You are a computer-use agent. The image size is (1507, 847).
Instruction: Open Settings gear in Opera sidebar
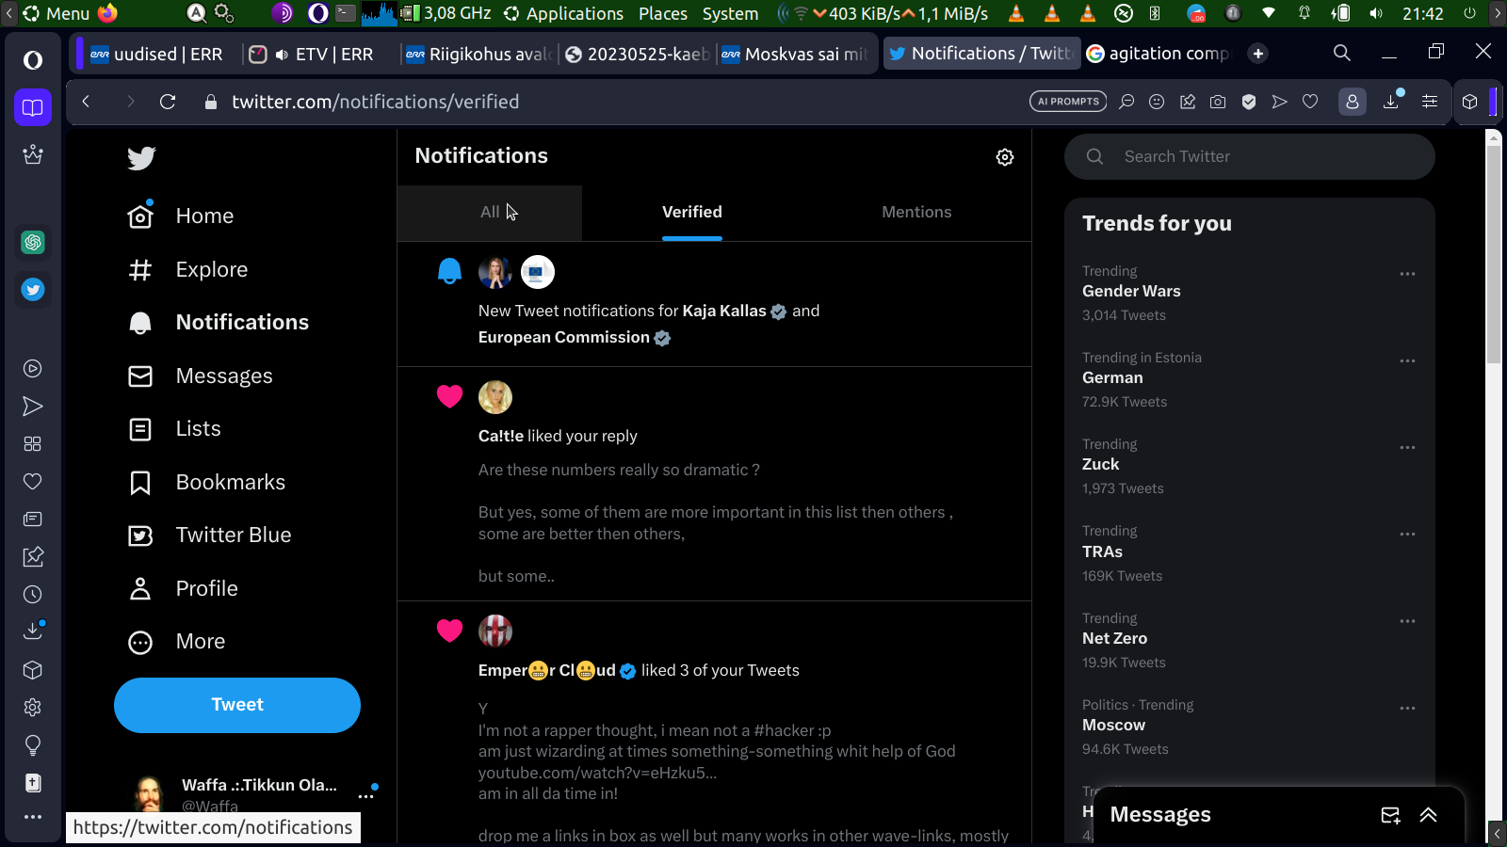(x=33, y=708)
